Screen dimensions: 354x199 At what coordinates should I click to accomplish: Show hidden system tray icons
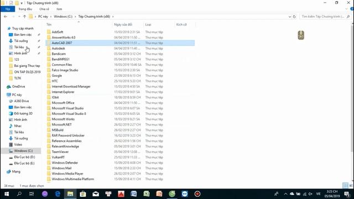[285, 194]
